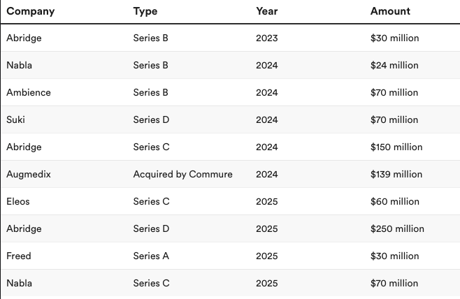Select Nabla Series C 2025 row name
The width and height of the screenshot is (460, 299).
pos(19,283)
